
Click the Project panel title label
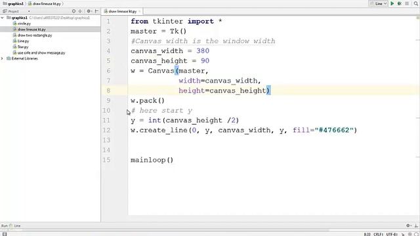click(x=13, y=11)
